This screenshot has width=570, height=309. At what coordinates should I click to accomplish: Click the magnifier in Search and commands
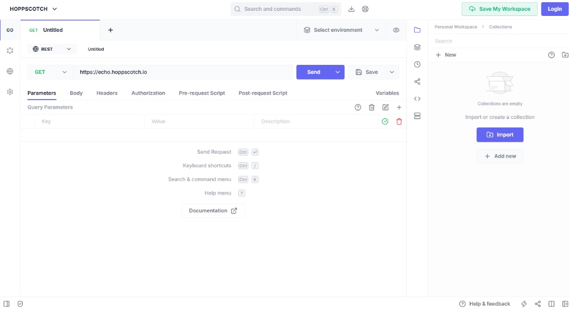237,9
